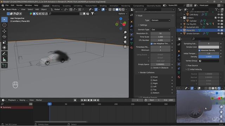Open the Modifier wrench properties tab
Screen dimensions: 225x126
[x=131, y=26]
